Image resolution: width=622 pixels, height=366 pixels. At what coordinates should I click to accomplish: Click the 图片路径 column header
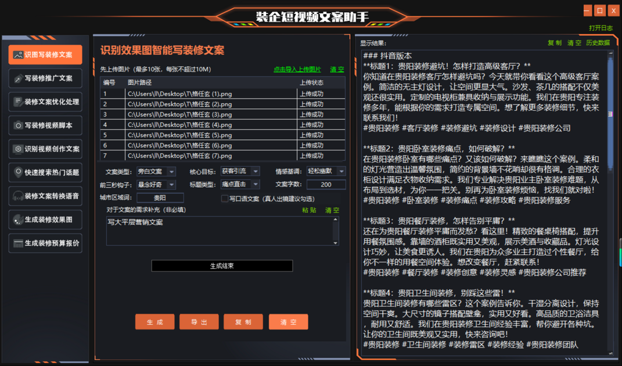click(x=211, y=82)
